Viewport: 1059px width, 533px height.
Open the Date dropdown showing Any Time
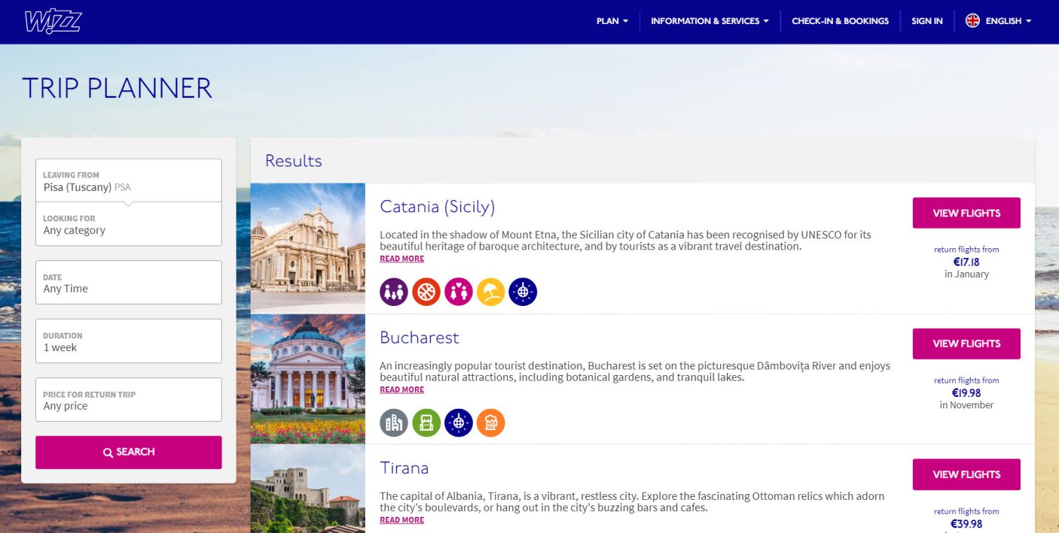click(128, 283)
